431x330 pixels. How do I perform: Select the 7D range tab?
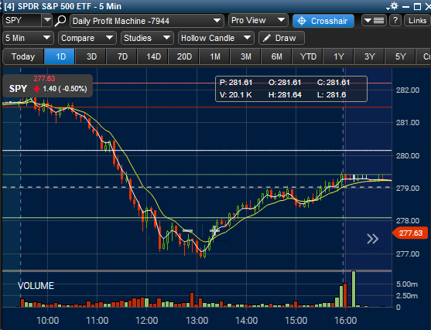pyautogui.click(x=122, y=56)
